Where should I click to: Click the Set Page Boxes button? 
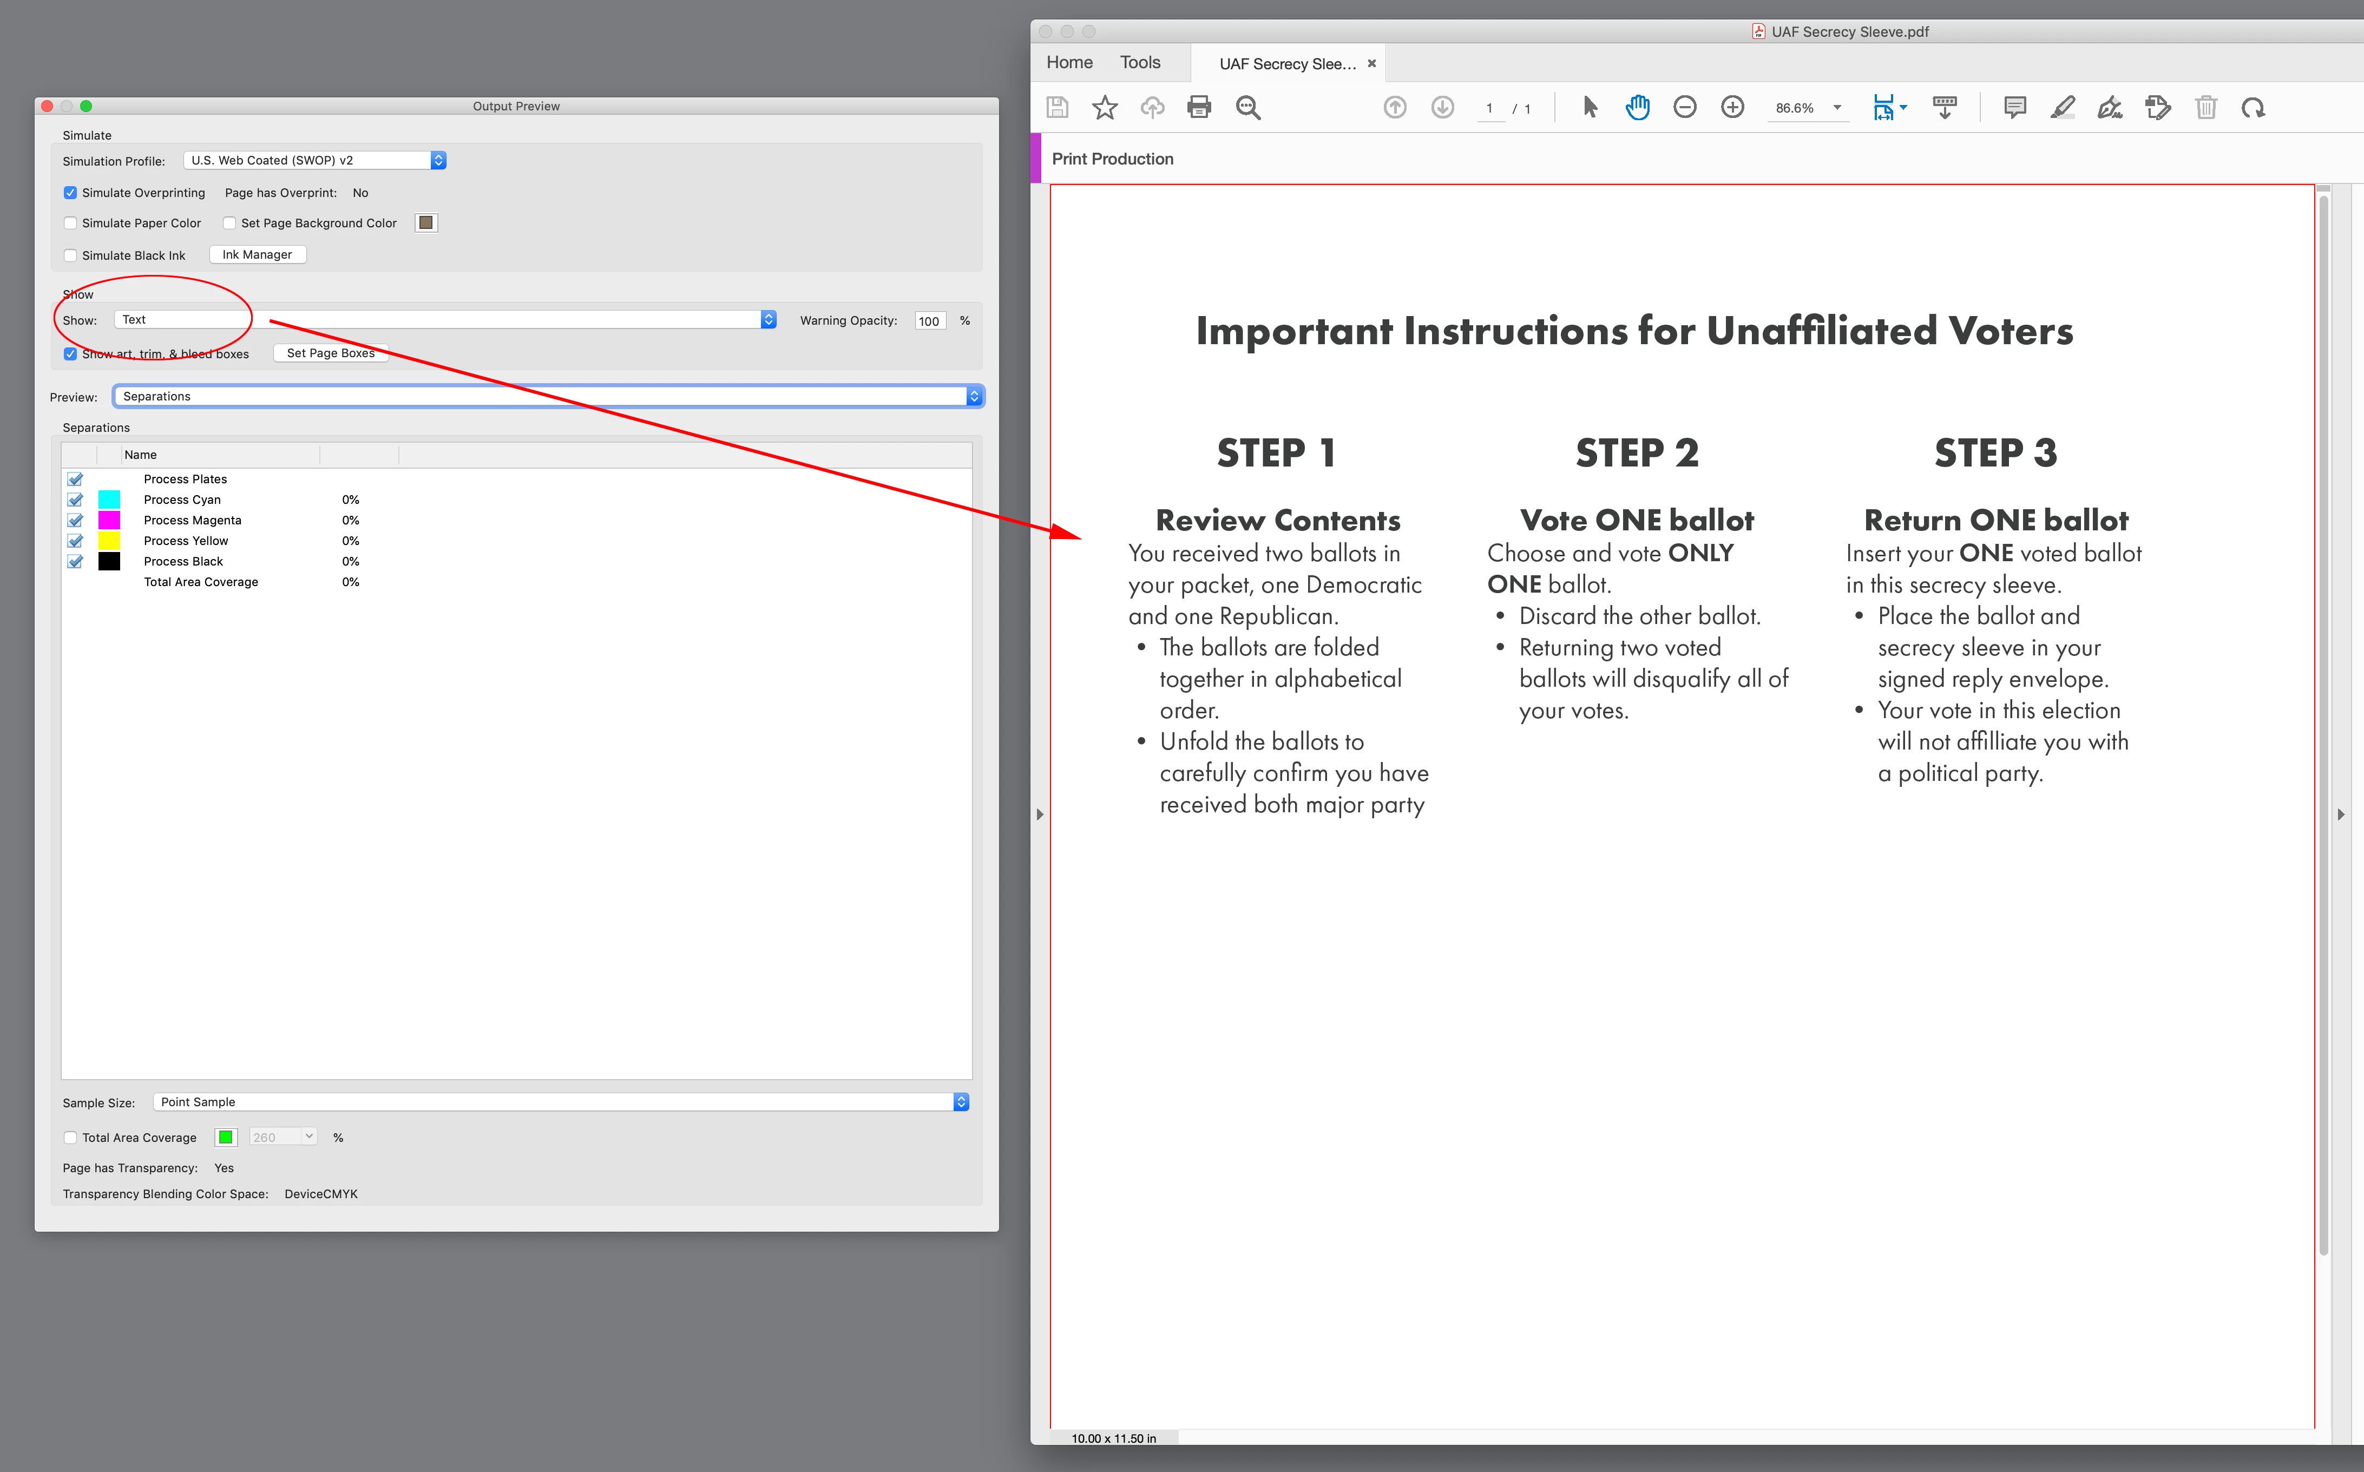(330, 353)
